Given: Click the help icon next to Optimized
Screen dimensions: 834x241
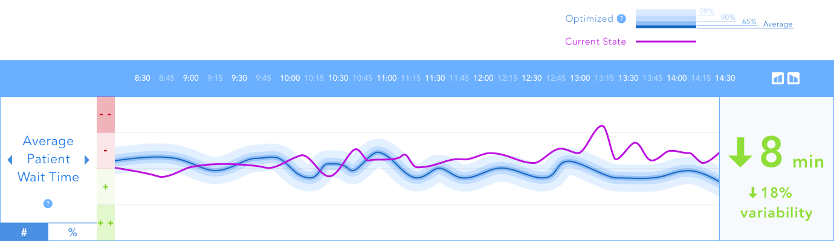Looking at the screenshot, I should 621,19.
